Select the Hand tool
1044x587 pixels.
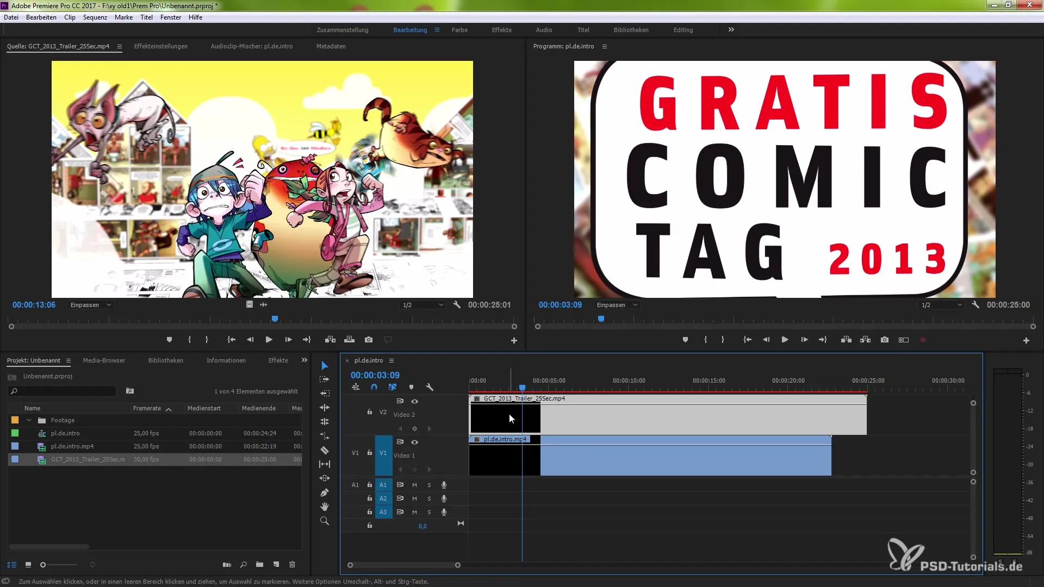325,507
